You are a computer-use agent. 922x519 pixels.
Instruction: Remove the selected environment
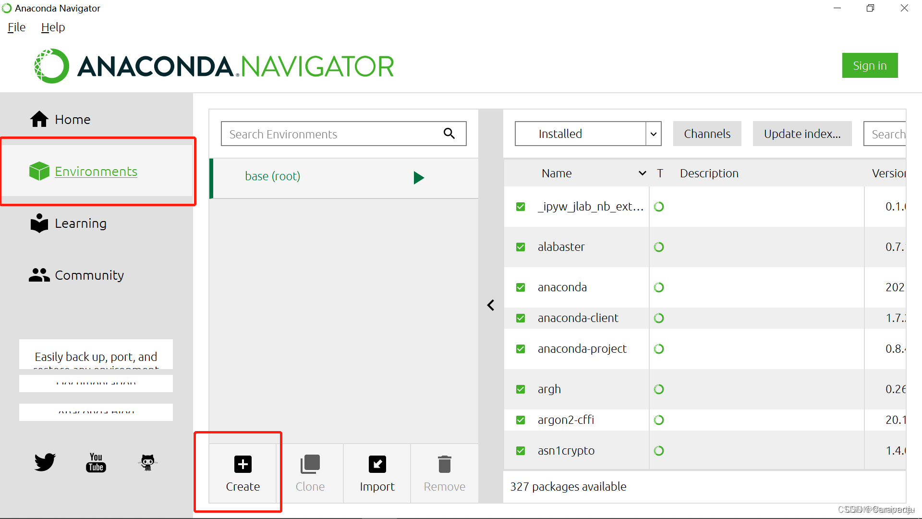coord(444,473)
